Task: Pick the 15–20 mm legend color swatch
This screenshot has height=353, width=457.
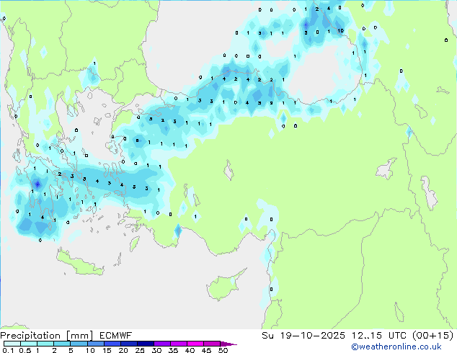Action: [112, 344]
